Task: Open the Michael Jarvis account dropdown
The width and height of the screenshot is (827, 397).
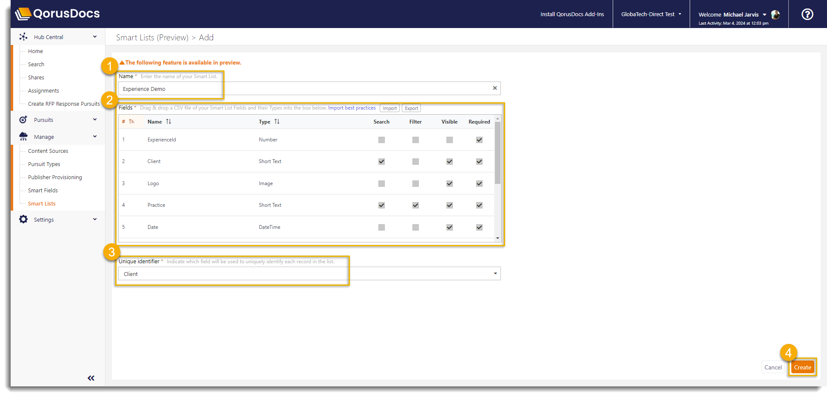Action: 764,14
